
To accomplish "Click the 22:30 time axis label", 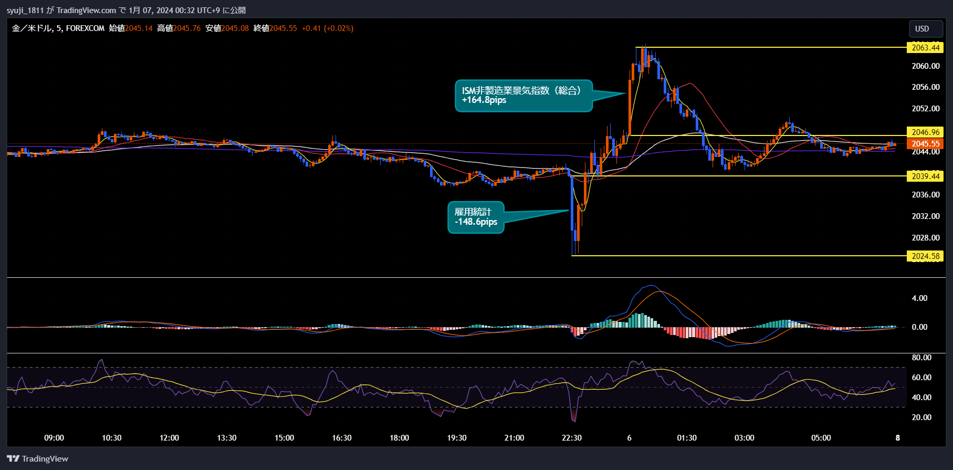I will click(572, 438).
